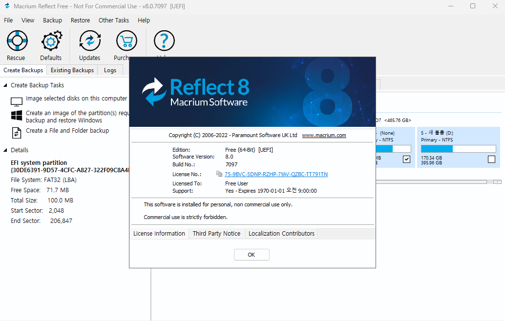Click the File and Folder backup icon
This screenshot has height=321, width=505.
[17, 133]
